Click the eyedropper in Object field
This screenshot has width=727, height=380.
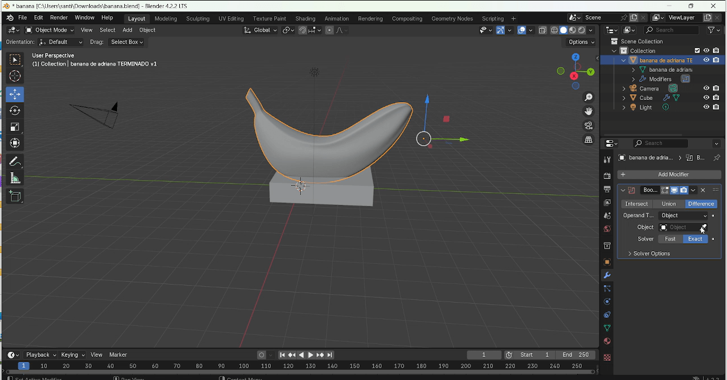tap(703, 228)
